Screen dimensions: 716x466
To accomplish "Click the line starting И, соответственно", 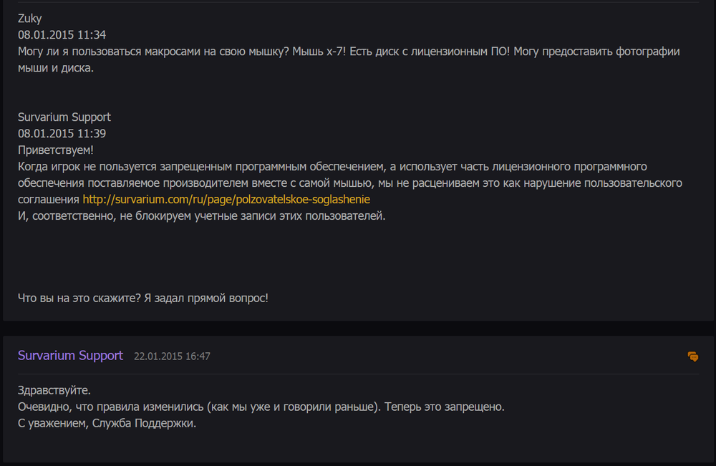I will tap(201, 215).
